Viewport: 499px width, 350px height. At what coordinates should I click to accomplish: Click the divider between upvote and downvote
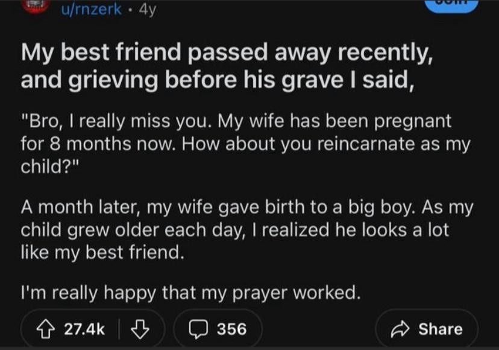coord(119,329)
